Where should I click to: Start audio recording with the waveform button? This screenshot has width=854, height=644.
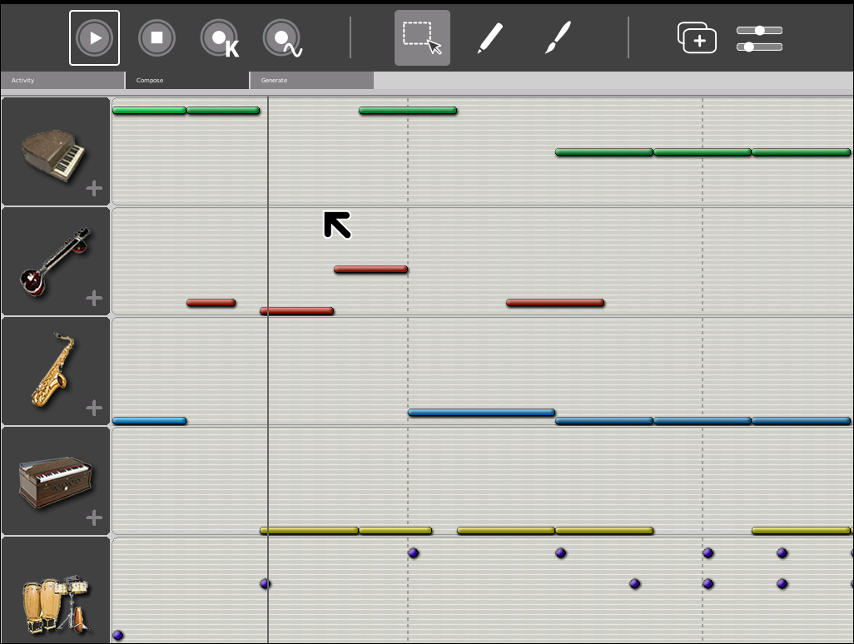(282, 38)
